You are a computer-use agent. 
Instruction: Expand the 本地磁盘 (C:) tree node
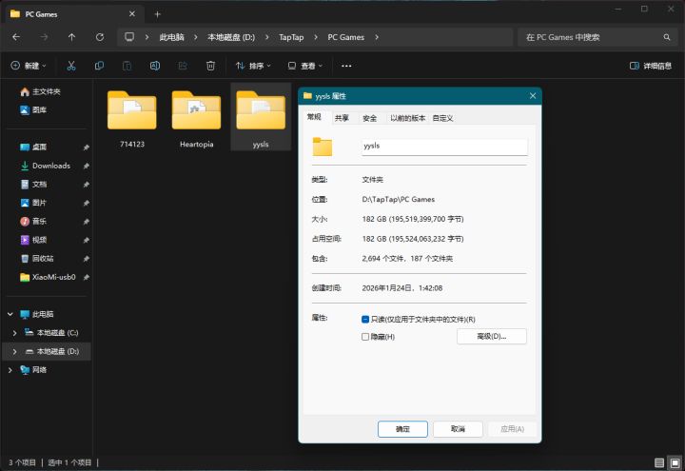(x=13, y=333)
